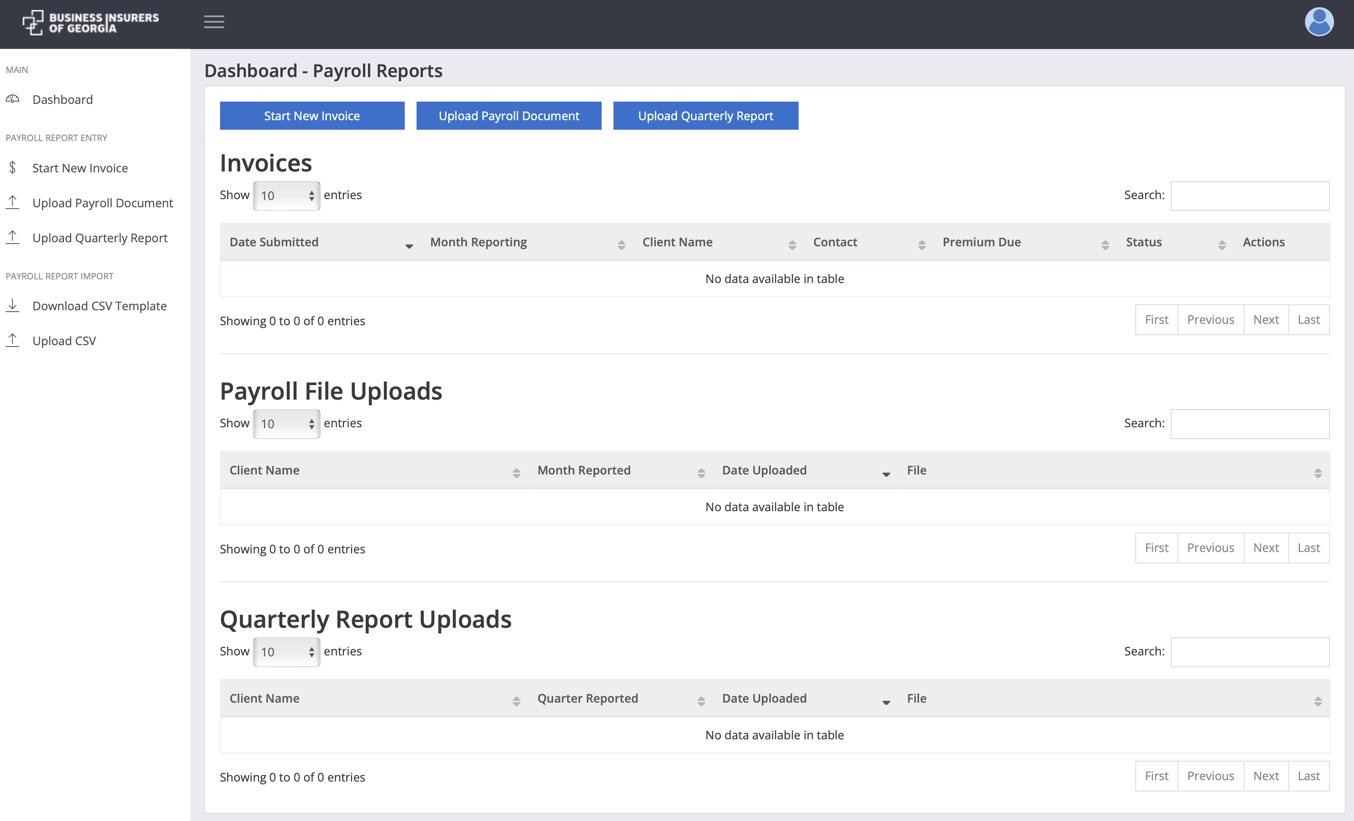
Task: Click sort arrows on Premium Due column
Action: 1105,245
